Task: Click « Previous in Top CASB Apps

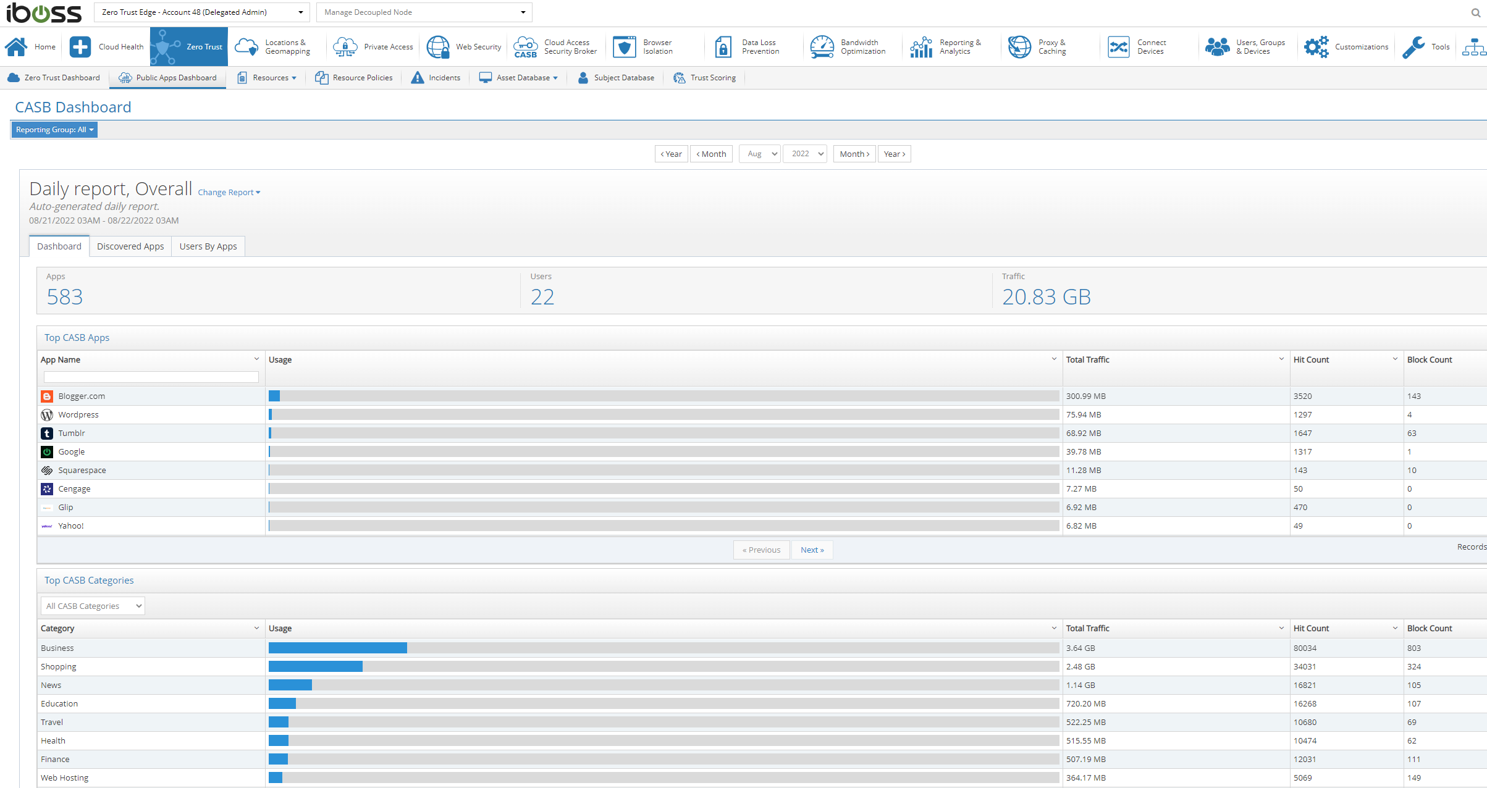Action: tap(762, 550)
